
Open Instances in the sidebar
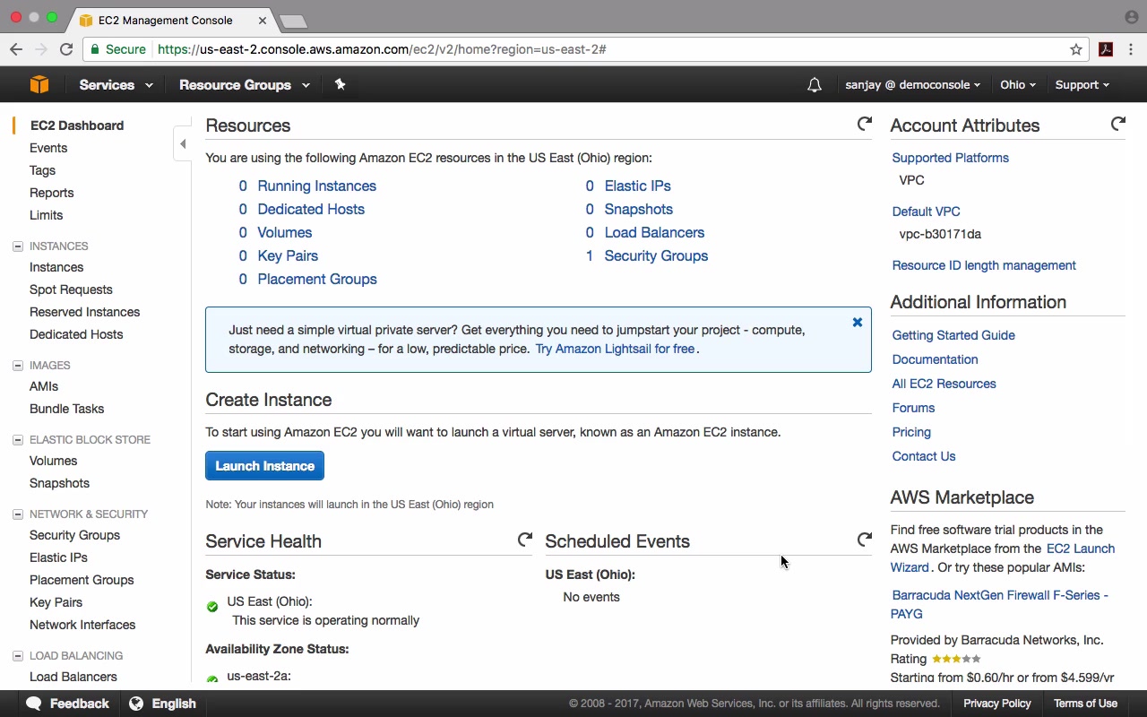click(56, 267)
